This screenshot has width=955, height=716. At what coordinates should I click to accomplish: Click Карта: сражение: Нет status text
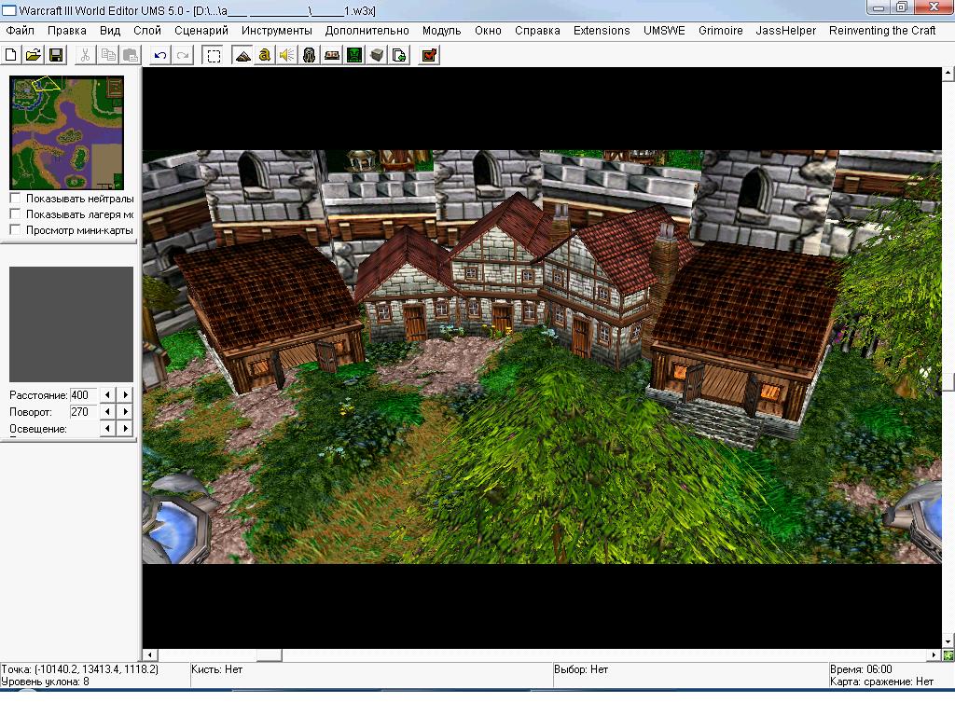tap(881, 682)
